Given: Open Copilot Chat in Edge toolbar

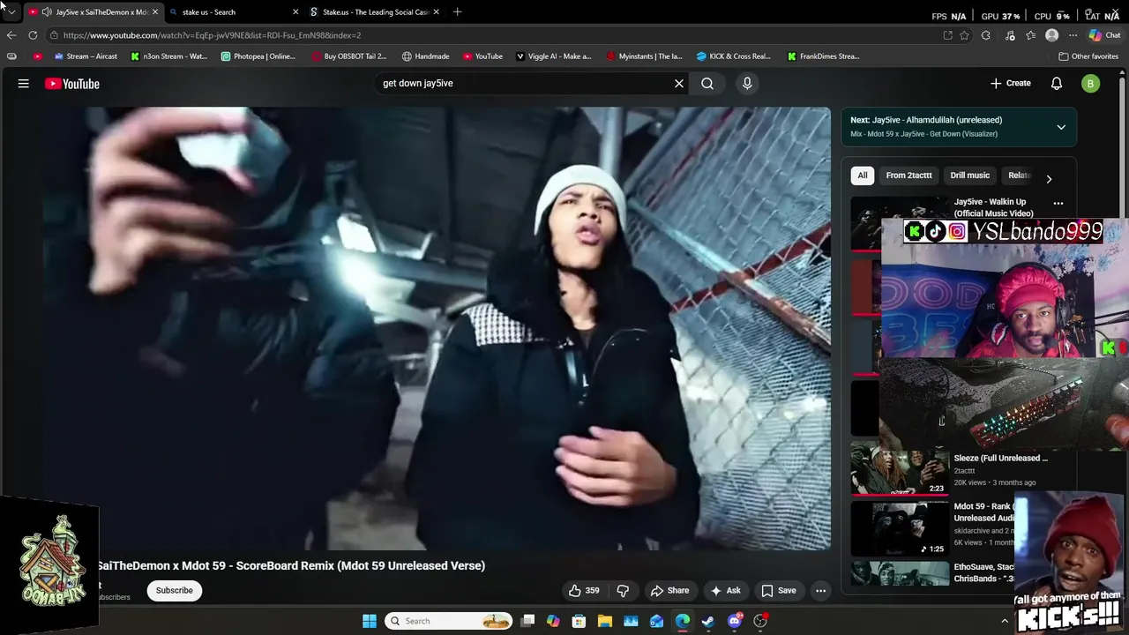Looking at the screenshot, I should 1104,35.
